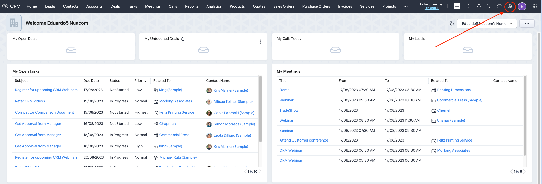The height and width of the screenshot is (184, 542).
Task: Open Commercial Press (Sample) related record
Action: (x=460, y=100)
